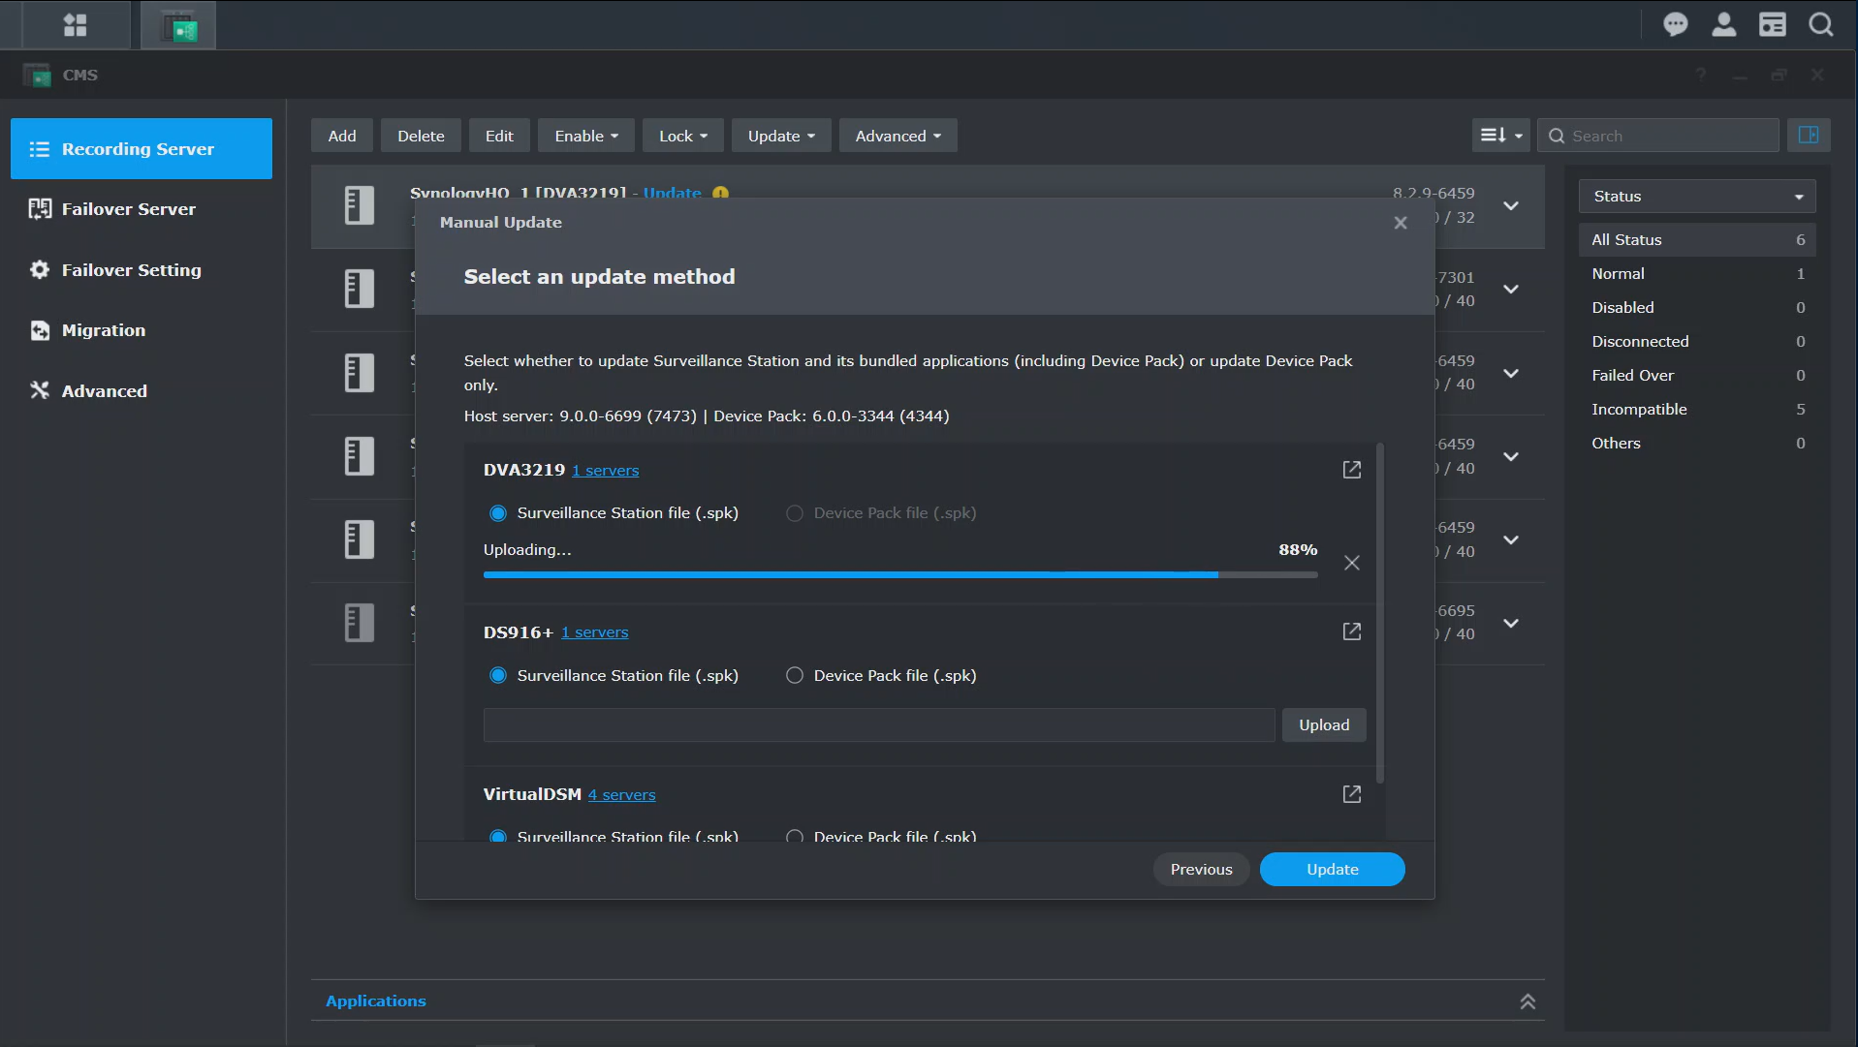Open the Enable dropdown in toolbar

pos(585,136)
